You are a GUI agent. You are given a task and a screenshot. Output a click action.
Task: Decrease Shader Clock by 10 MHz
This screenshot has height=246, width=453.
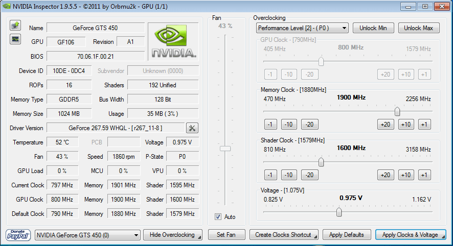click(x=288, y=175)
